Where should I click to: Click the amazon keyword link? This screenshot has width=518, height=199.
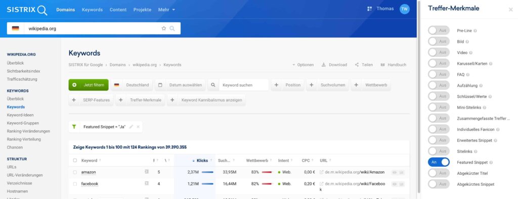[89, 172]
